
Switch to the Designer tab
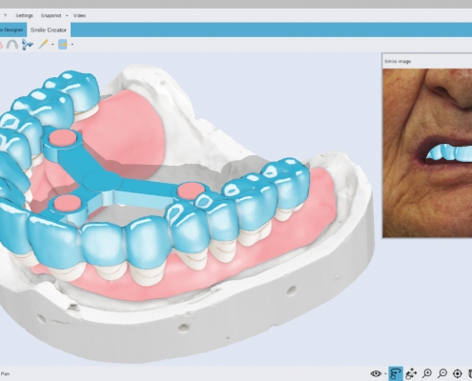(x=12, y=30)
